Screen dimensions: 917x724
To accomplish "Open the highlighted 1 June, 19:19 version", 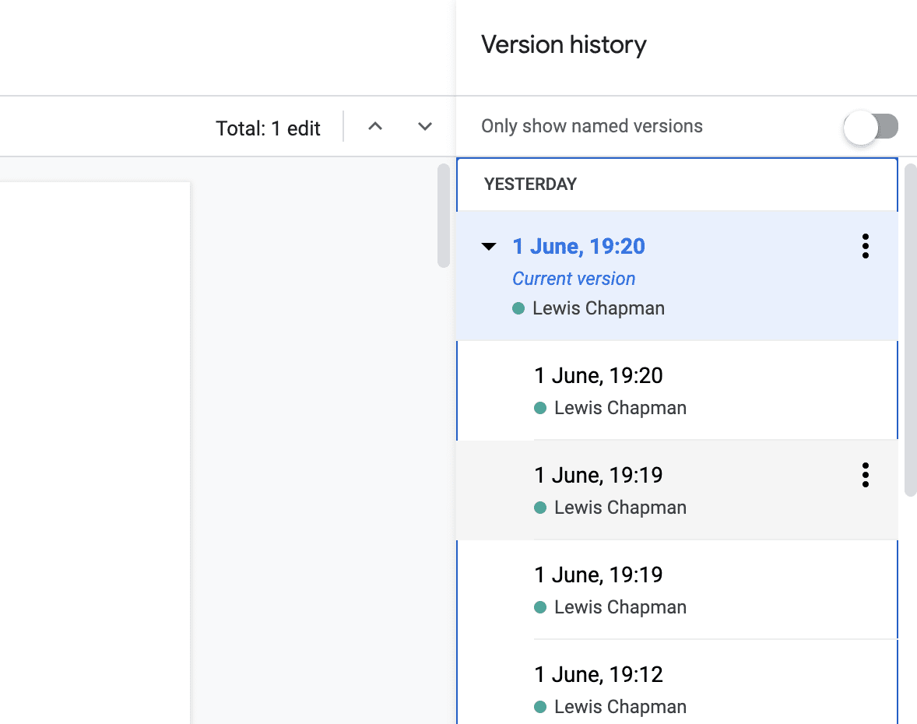I will coord(598,476).
